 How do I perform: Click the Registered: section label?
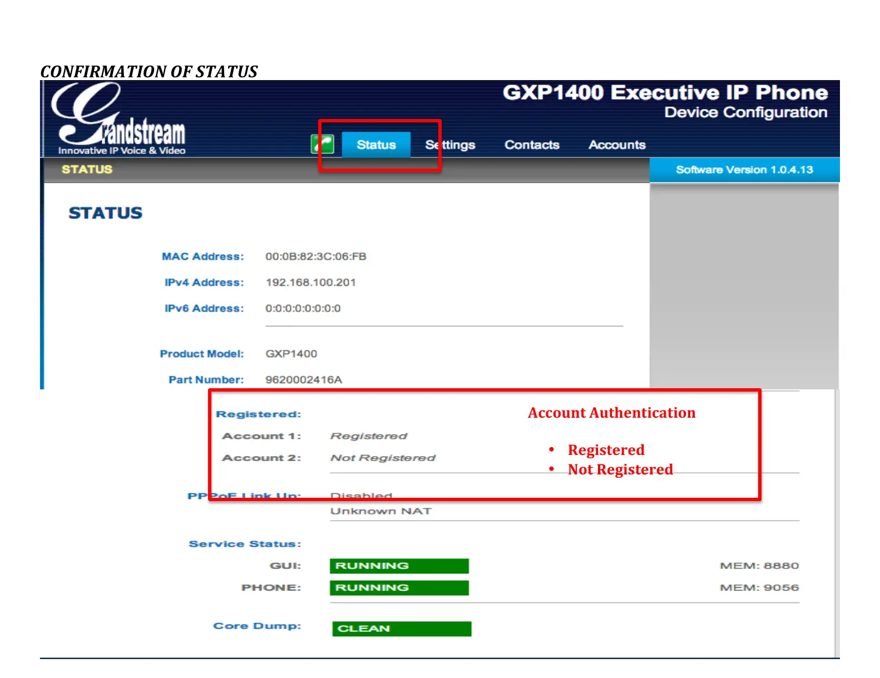[x=259, y=414]
